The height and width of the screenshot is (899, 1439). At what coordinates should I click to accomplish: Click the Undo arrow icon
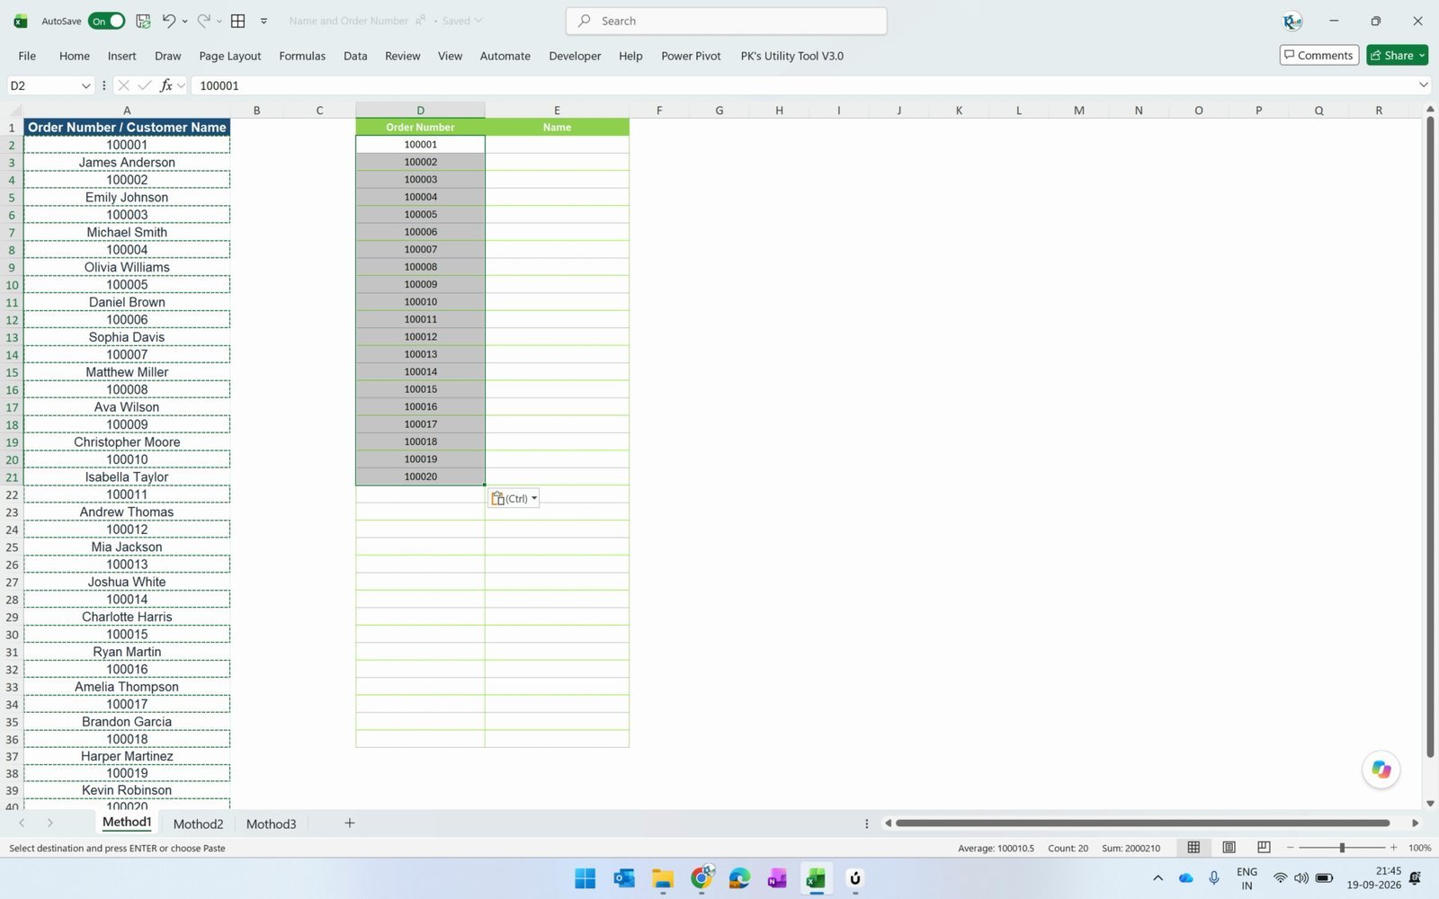coord(169,21)
